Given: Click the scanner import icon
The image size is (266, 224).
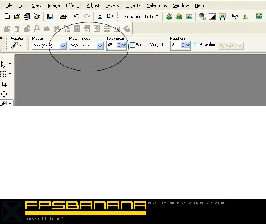Looking at the screenshot, I should [x=37, y=17].
